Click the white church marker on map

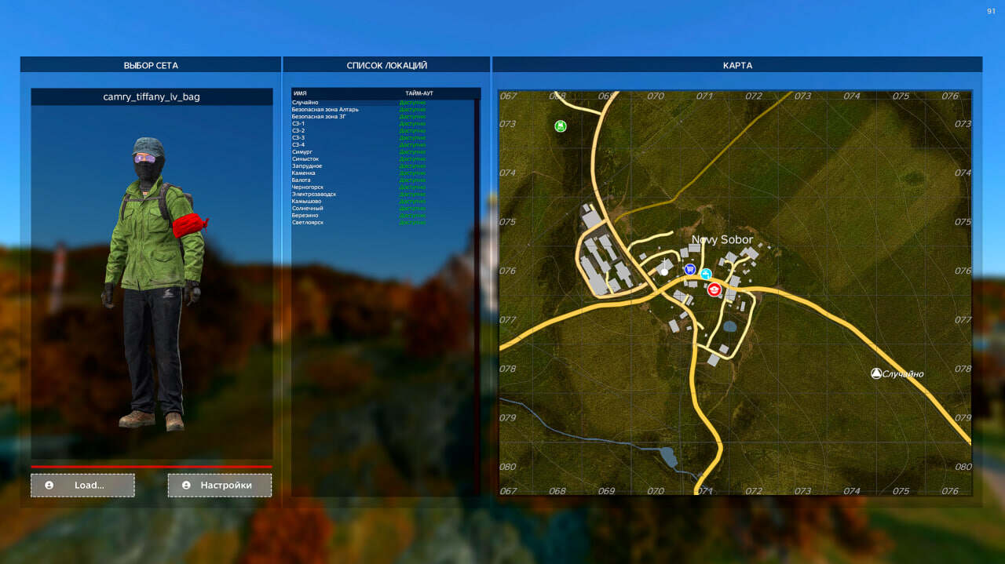pyautogui.click(x=665, y=268)
